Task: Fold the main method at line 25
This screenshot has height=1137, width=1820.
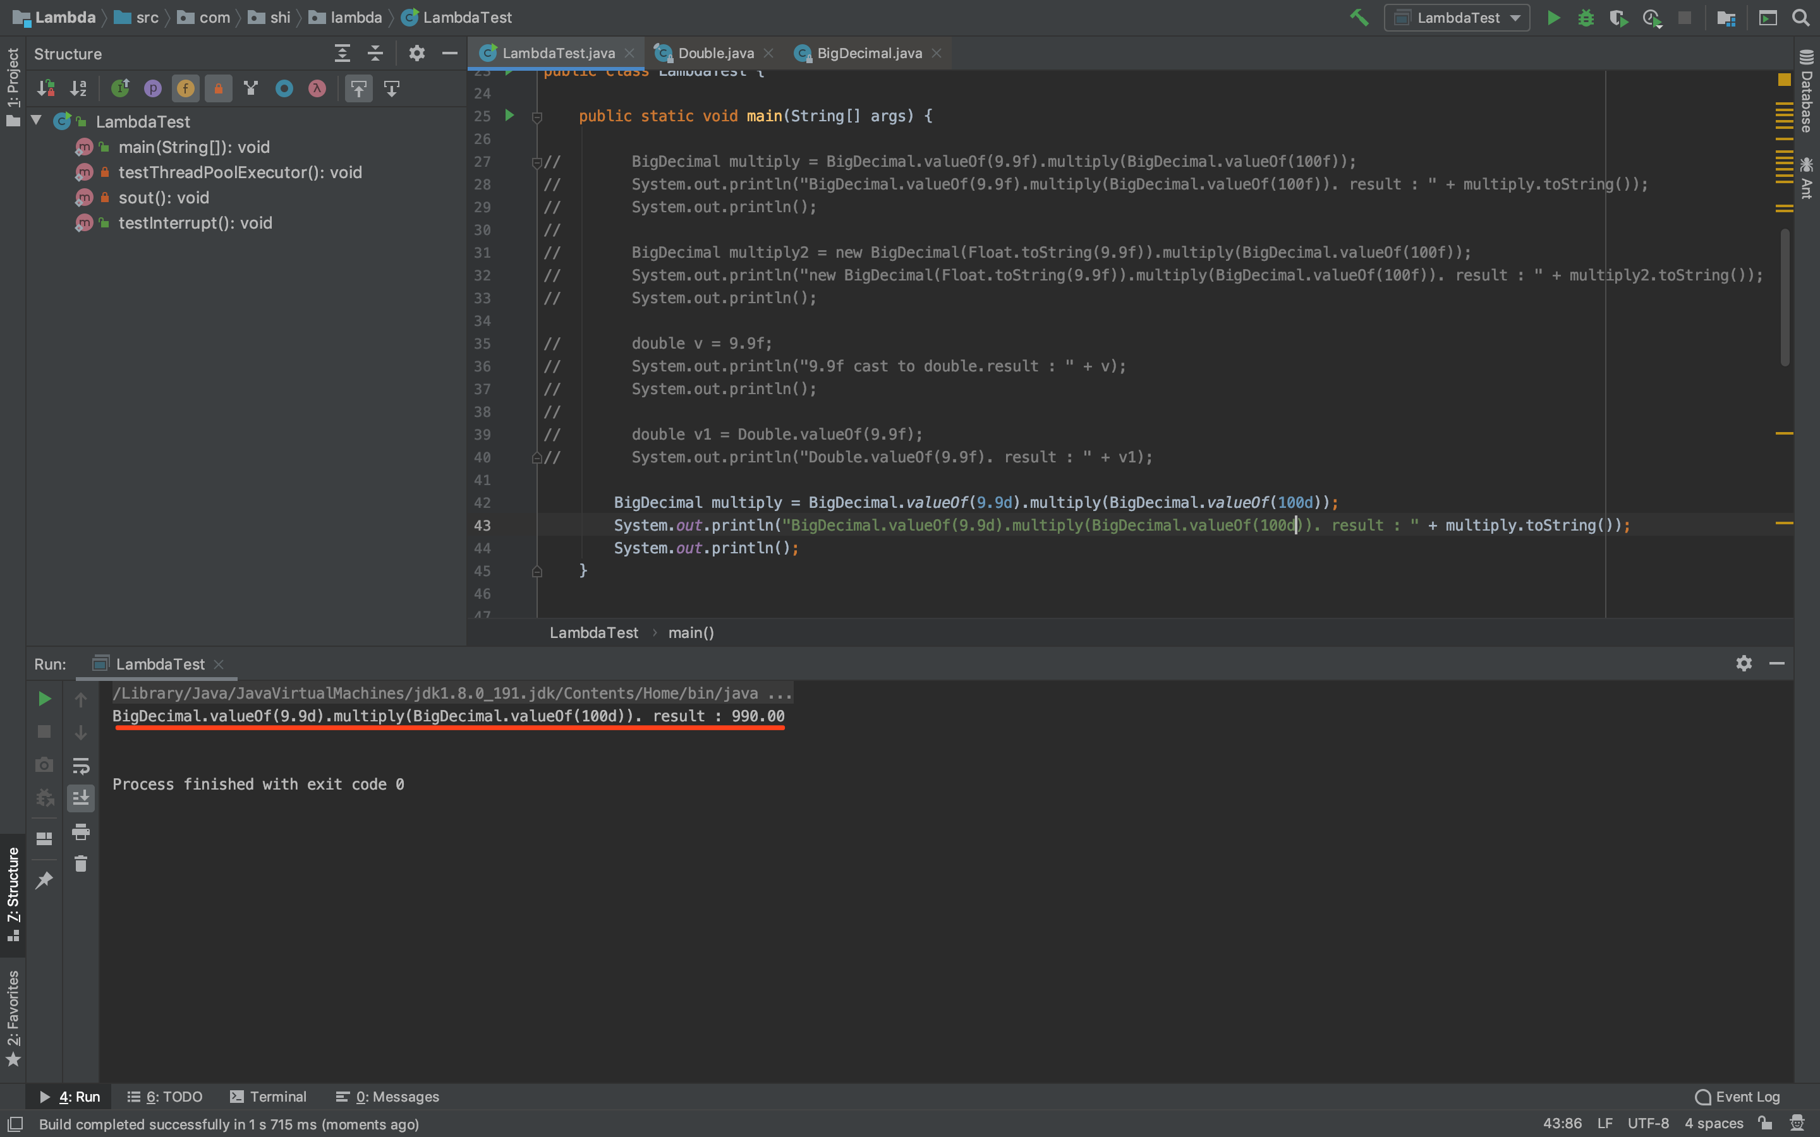Action: (x=537, y=117)
